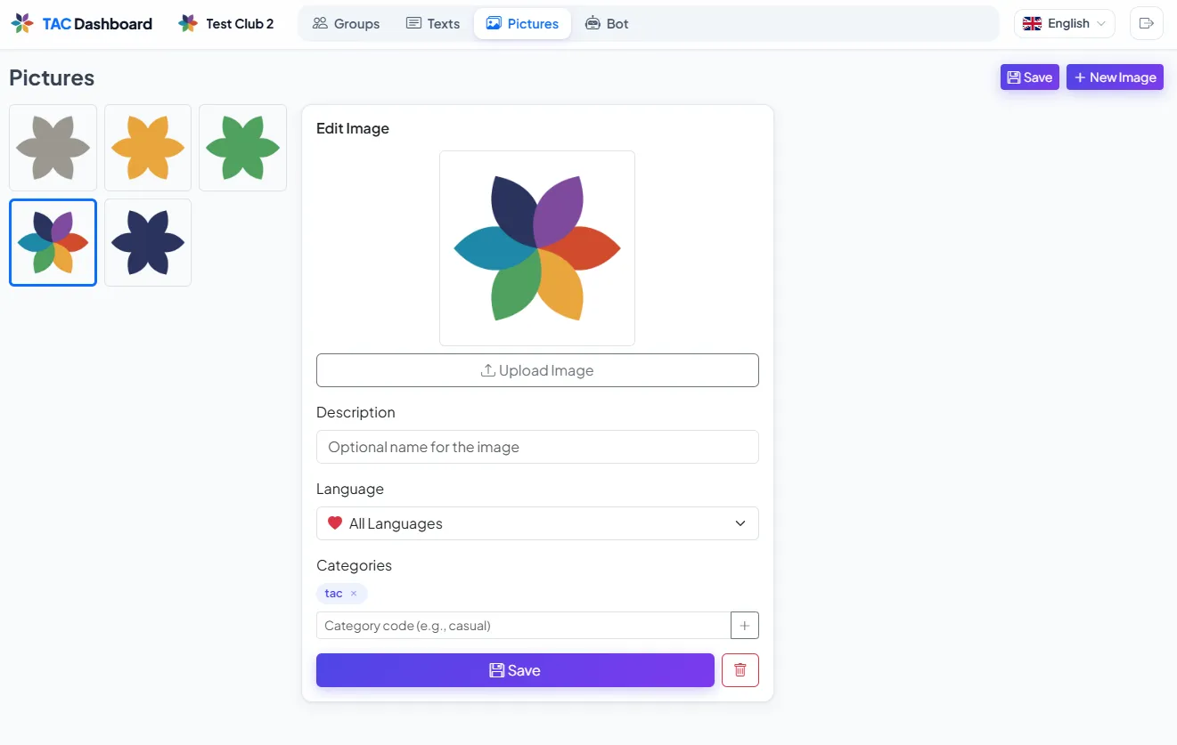The width and height of the screenshot is (1177, 745).
Task: Open the English language dropdown
Action: 1065,23
